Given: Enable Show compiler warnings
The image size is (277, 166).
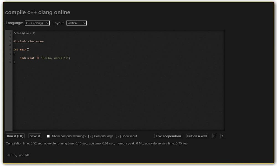Looking at the screenshot, I should pyautogui.click(x=48, y=136).
